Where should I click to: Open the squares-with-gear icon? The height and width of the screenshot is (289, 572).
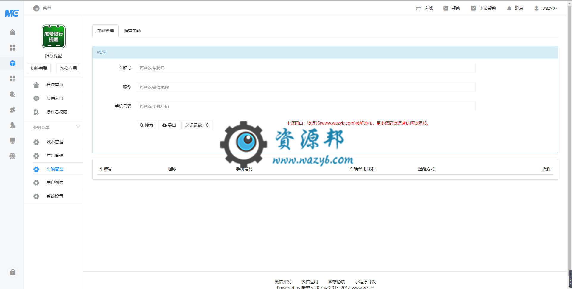click(x=13, y=79)
